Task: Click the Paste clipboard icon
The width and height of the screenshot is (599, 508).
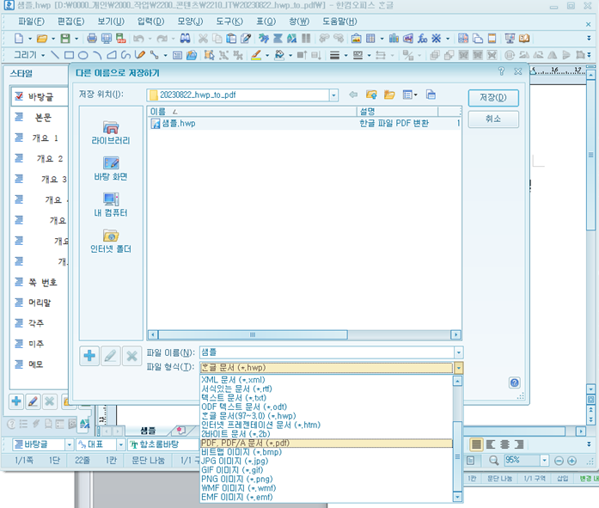Action: pos(231,39)
